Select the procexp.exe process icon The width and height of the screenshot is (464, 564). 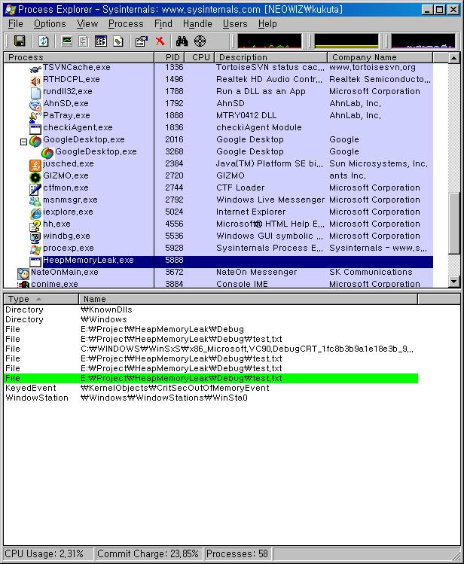[35, 250]
